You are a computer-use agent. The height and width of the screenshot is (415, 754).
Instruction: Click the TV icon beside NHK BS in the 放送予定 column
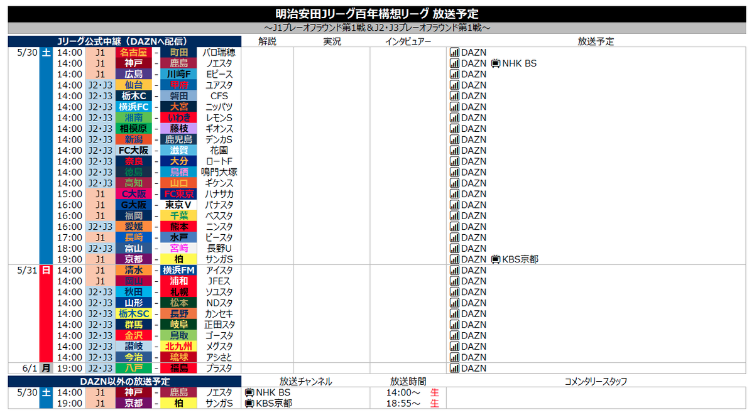(496, 63)
